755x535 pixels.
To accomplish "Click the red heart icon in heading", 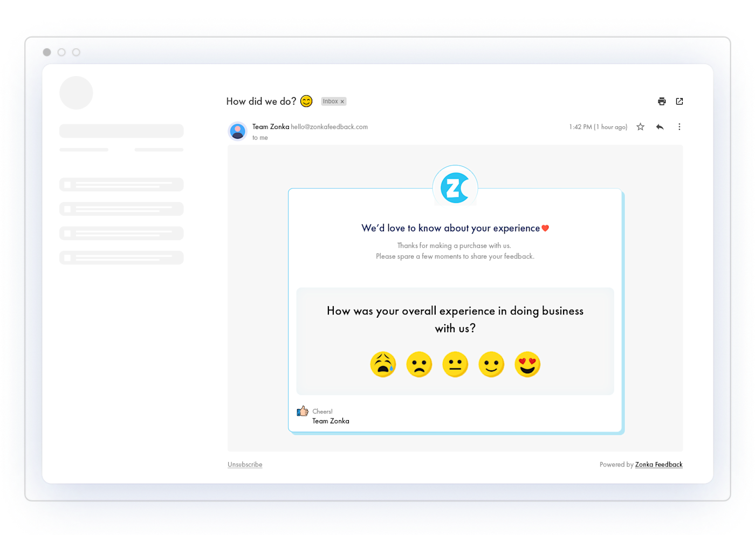I will 545,228.
